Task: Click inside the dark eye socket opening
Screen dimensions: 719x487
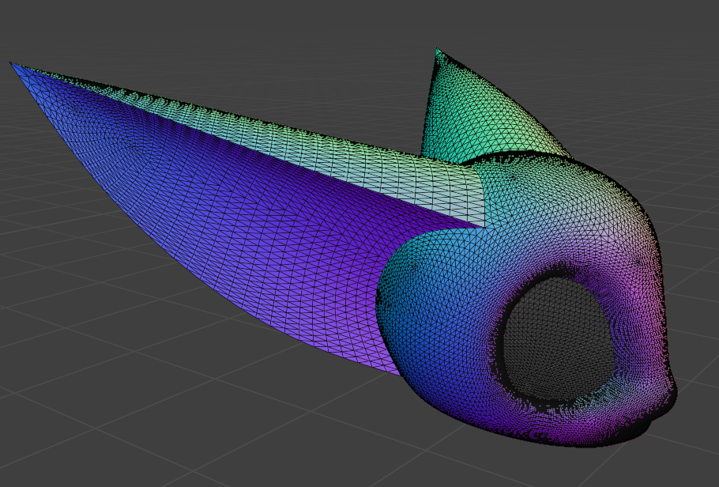Action: (x=557, y=336)
